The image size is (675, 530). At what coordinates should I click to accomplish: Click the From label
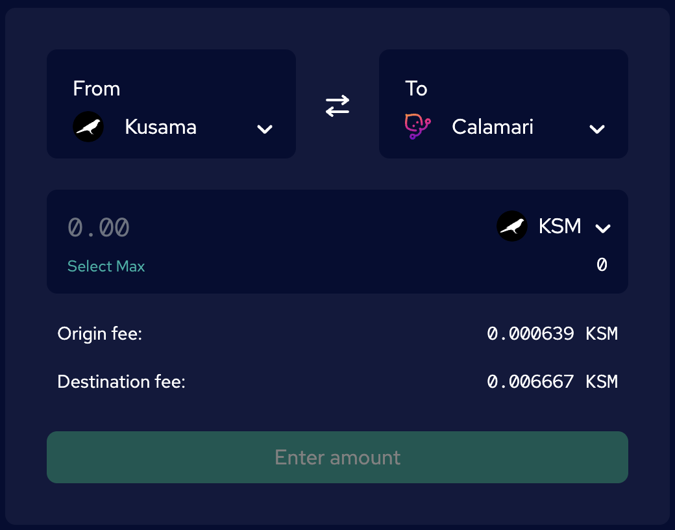pyautogui.click(x=97, y=88)
